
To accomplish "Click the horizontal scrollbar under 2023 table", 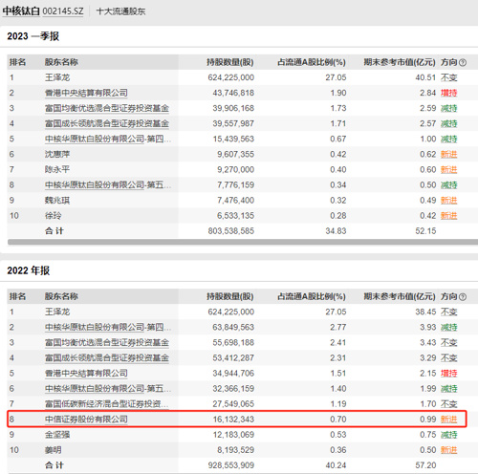I will point(243,242).
